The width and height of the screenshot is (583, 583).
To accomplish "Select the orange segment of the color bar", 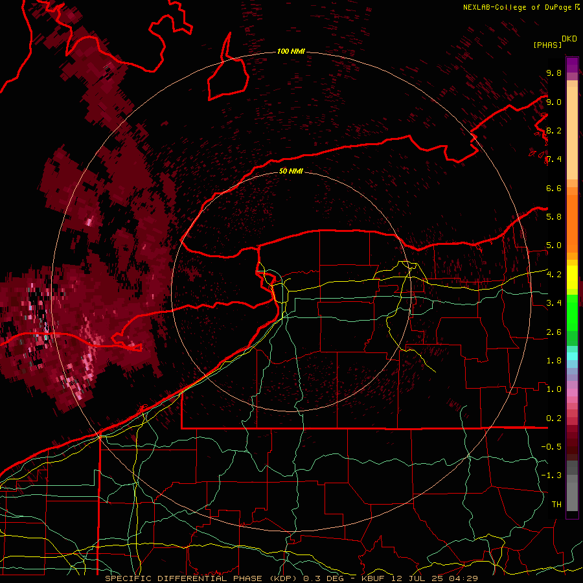I will coord(572,224).
